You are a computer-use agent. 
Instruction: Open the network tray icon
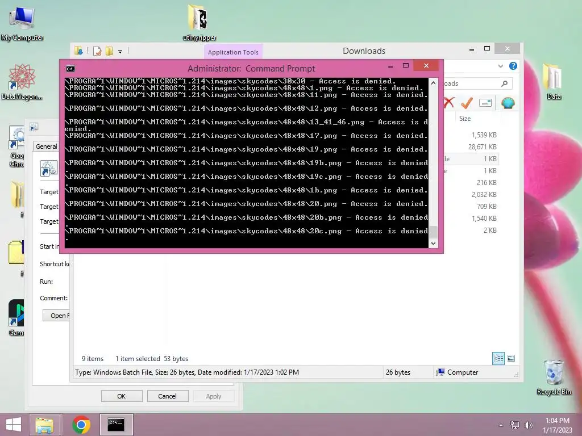pos(515,425)
